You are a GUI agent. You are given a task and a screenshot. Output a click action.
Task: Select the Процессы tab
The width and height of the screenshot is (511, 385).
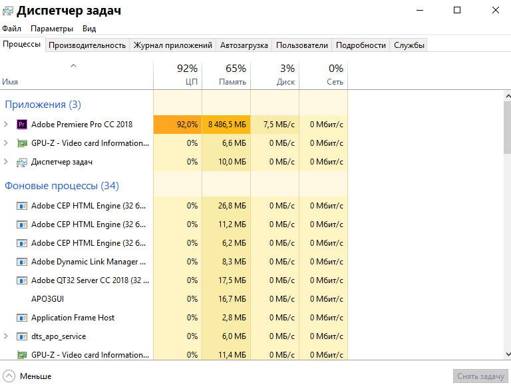(x=22, y=44)
